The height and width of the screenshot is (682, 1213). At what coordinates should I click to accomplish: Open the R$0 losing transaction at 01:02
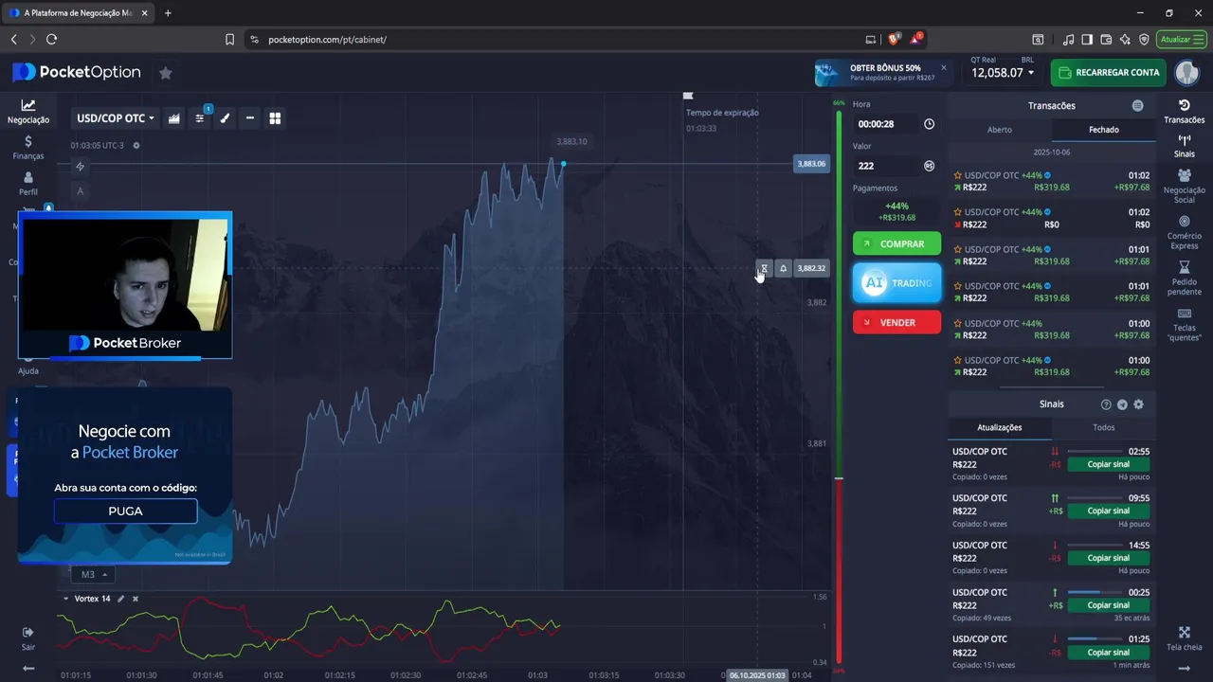click(1051, 219)
